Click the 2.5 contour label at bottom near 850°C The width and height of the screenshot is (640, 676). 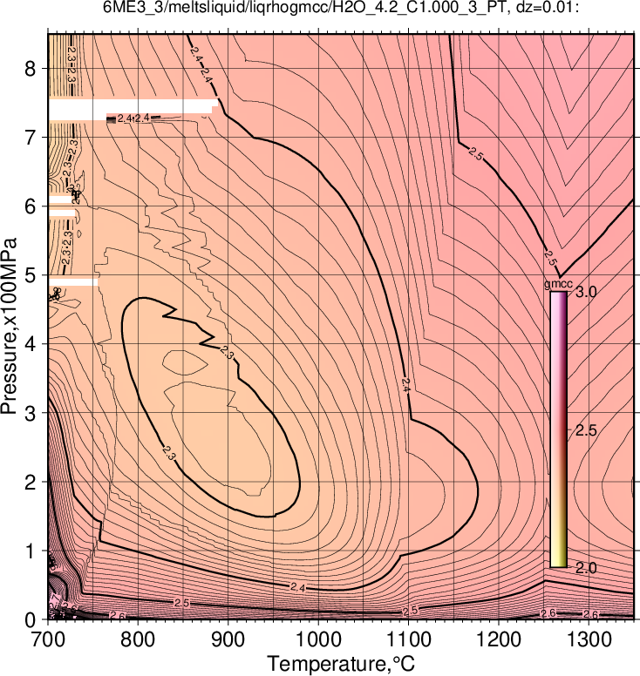[x=181, y=603]
